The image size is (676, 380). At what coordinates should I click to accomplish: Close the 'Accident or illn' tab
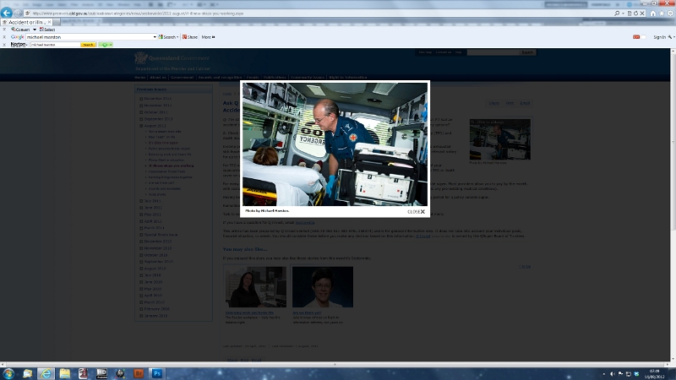[49, 22]
